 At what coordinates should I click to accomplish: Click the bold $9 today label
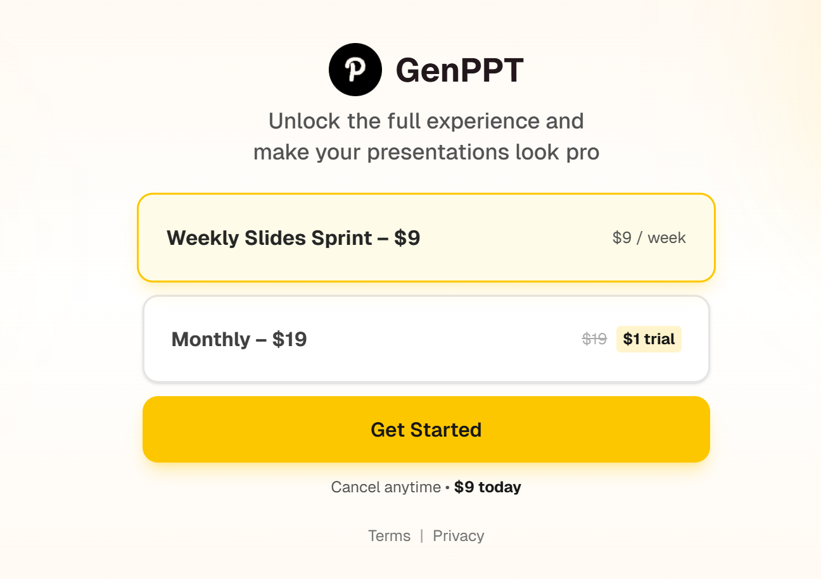487,487
